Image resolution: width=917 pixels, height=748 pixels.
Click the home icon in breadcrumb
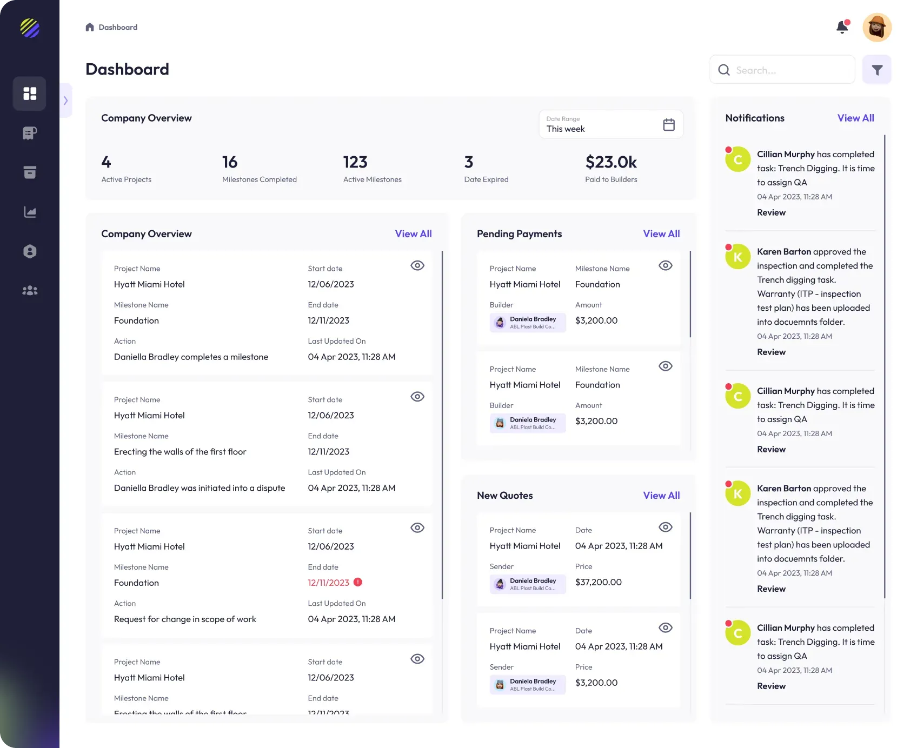tap(90, 27)
